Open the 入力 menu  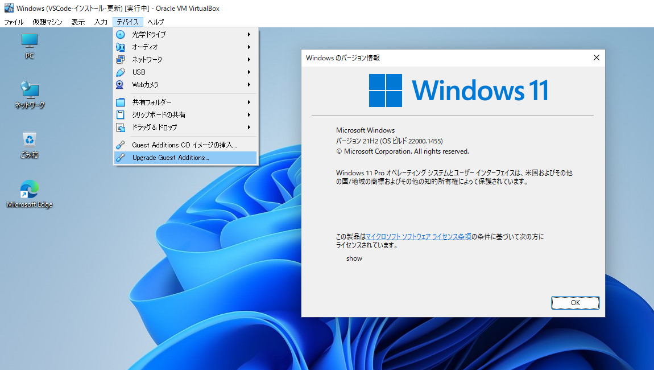pyautogui.click(x=101, y=22)
